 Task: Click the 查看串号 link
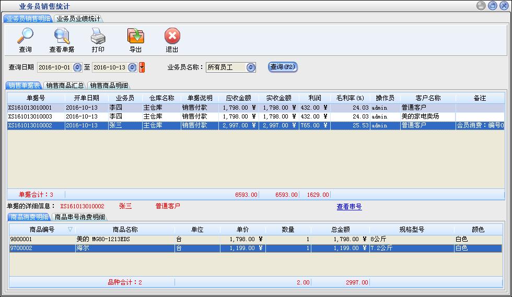[349, 207]
